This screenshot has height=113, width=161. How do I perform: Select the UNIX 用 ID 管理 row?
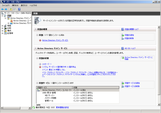(x=78, y=93)
